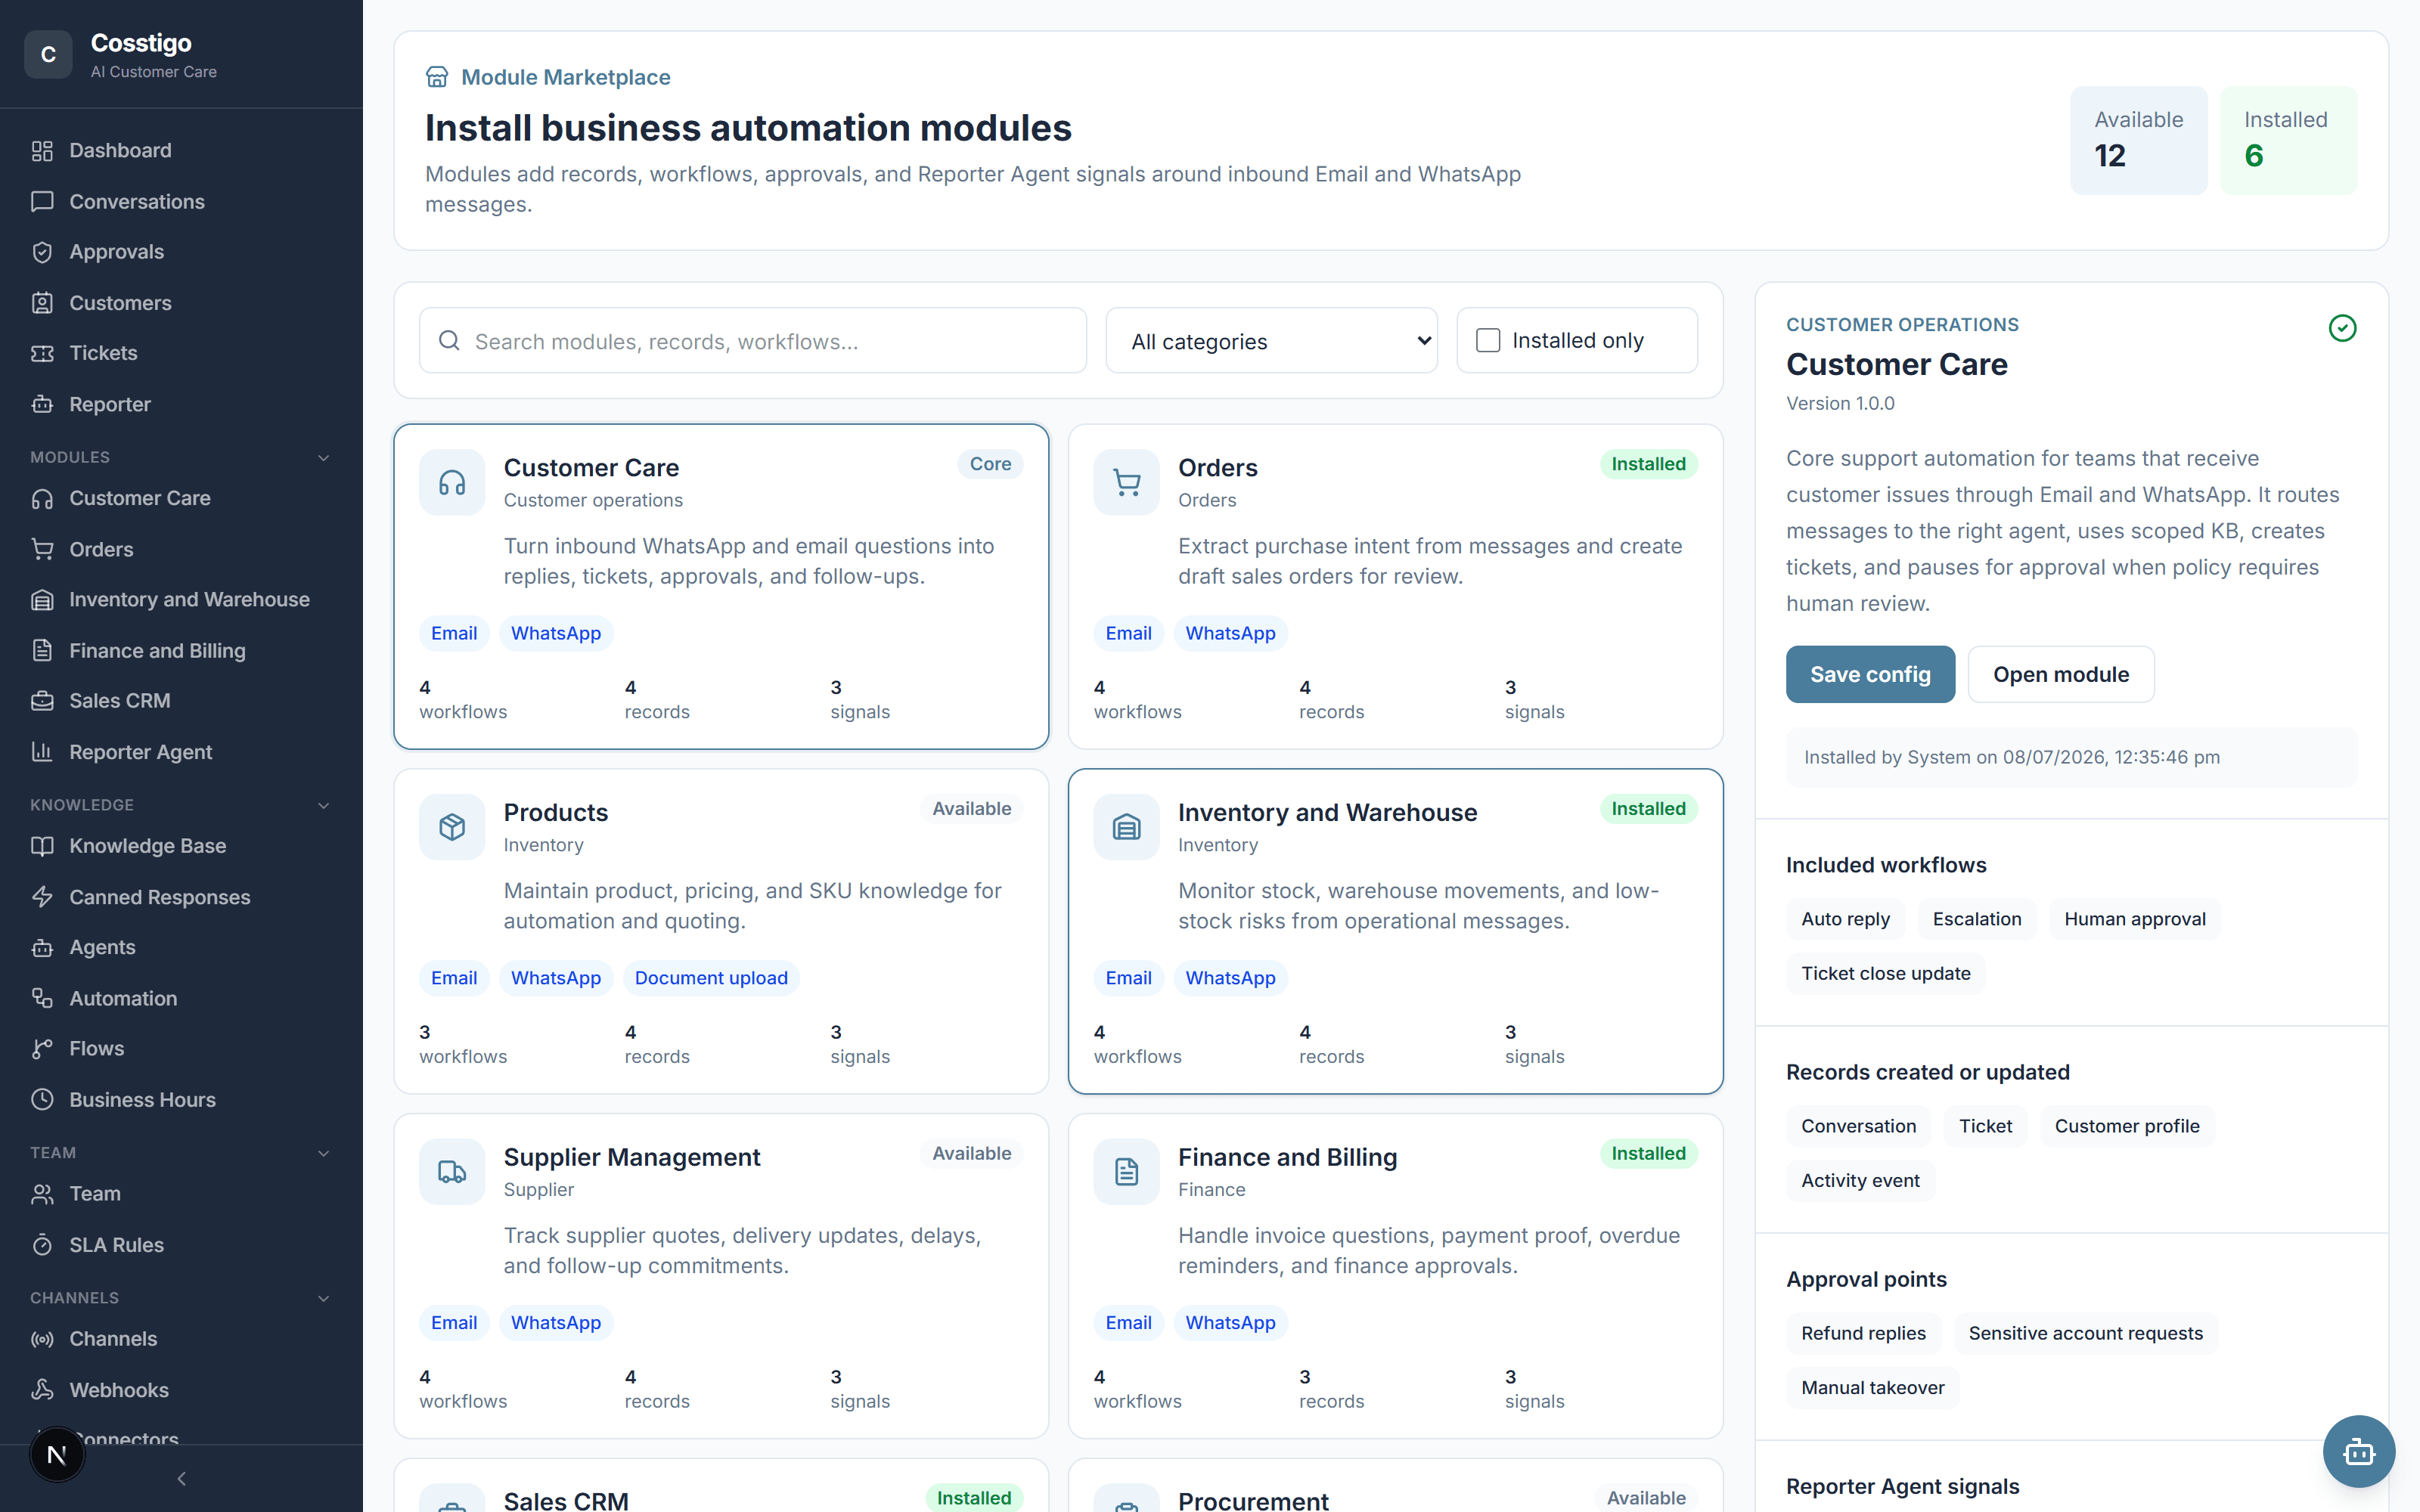Click the Cosstigo C logo avatar
Image resolution: width=2420 pixels, height=1512 pixels.
coord(48,55)
